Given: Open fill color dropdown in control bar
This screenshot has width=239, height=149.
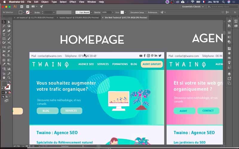Looking at the screenshot, I should tap(24, 12).
